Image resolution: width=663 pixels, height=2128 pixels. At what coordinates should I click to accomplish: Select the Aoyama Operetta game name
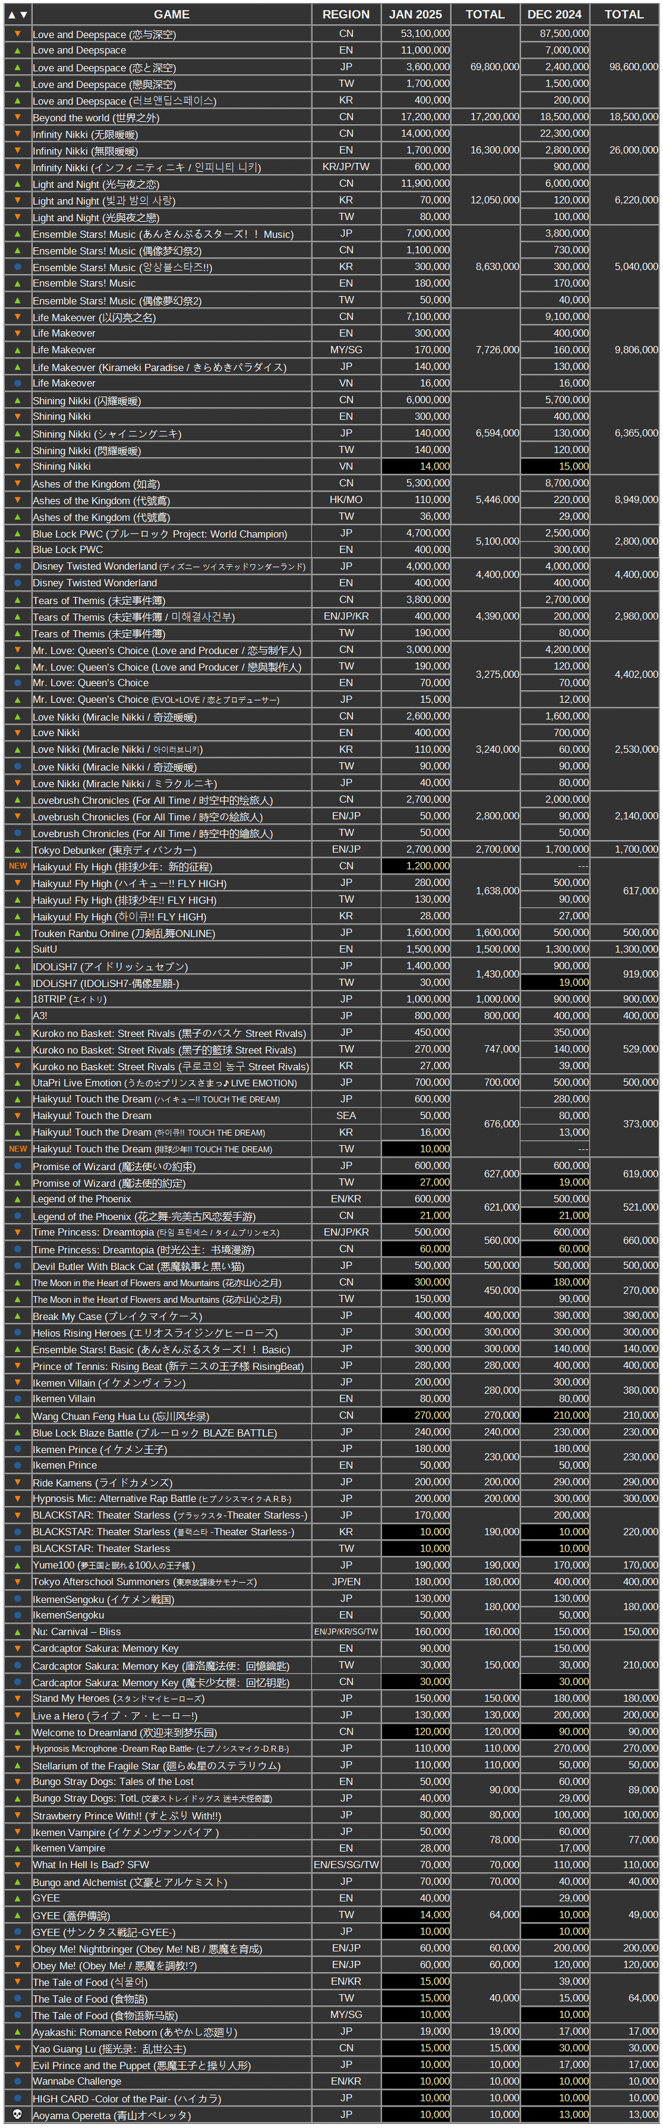[112, 2114]
